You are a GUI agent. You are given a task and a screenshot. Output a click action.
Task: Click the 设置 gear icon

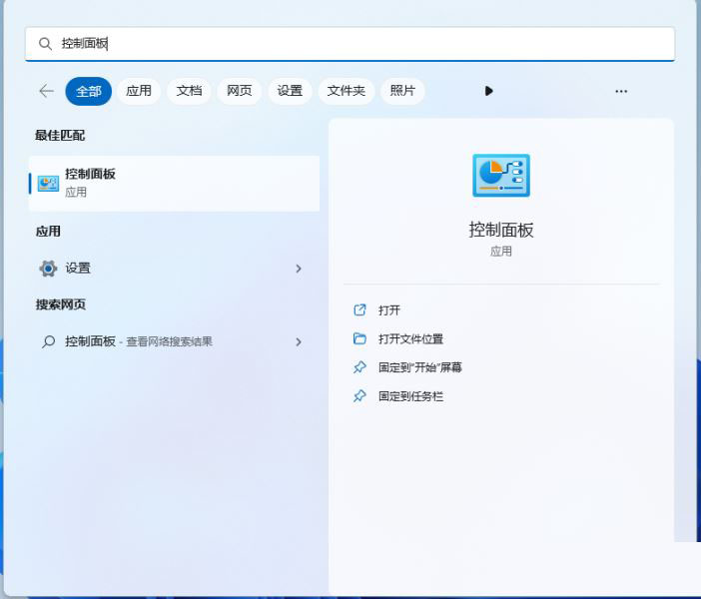[48, 269]
